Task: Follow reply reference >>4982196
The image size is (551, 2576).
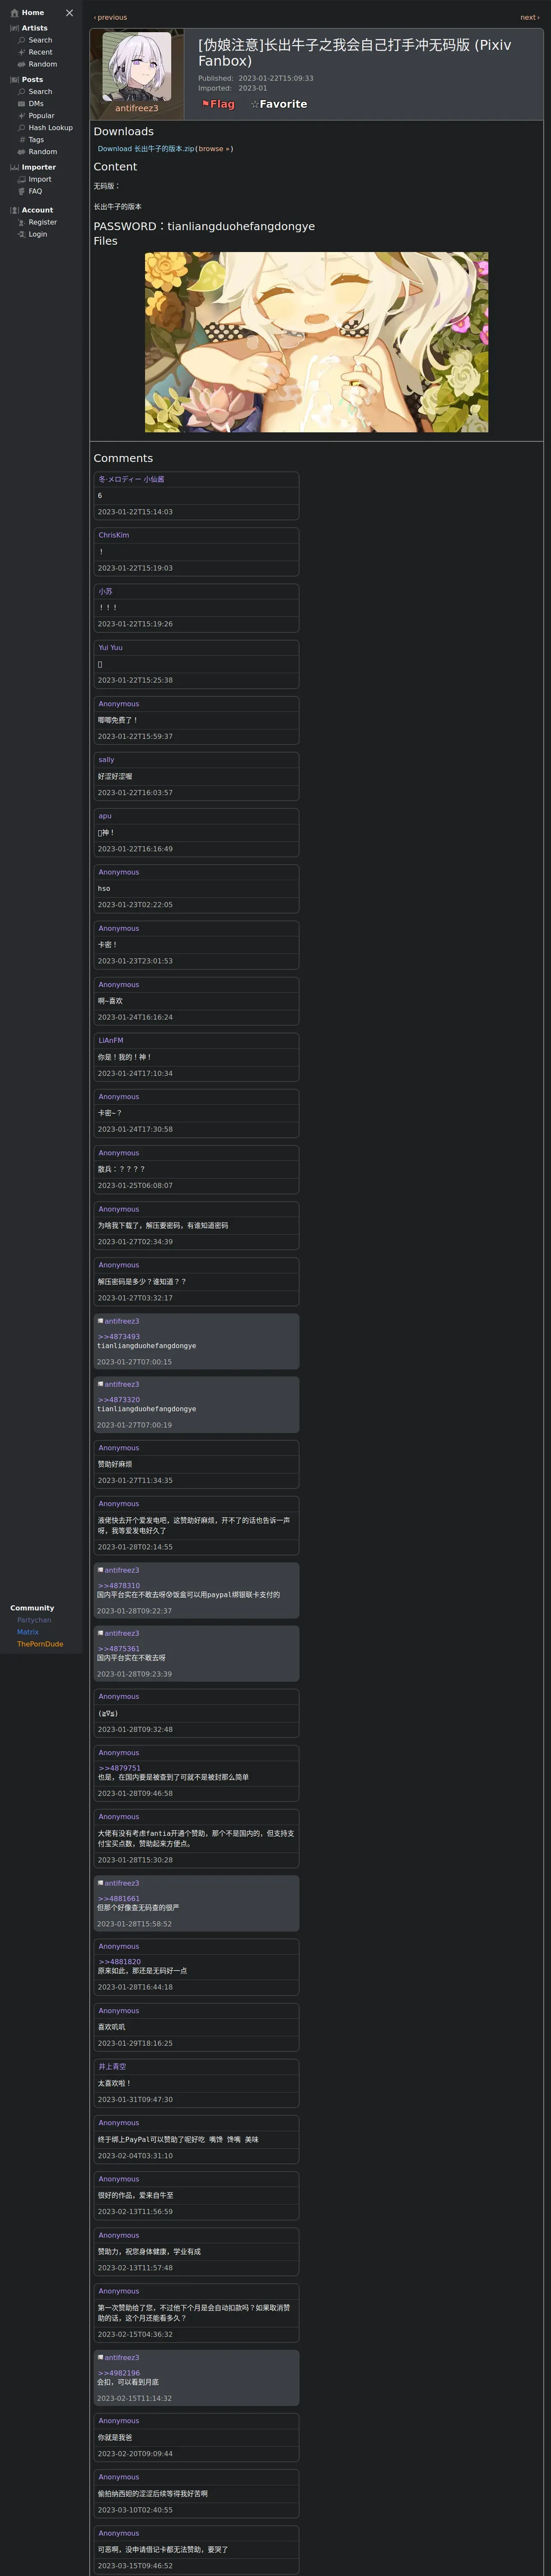Action: tap(119, 2373)
